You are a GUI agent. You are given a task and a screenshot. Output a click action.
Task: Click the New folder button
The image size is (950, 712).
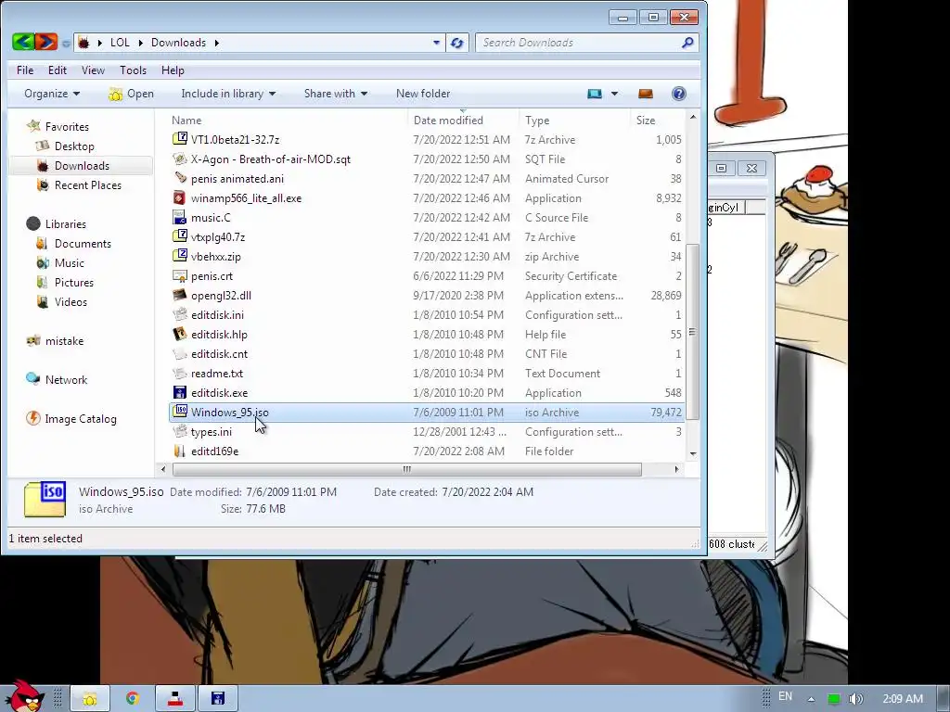pyautogui.click(x=423, y=94)
